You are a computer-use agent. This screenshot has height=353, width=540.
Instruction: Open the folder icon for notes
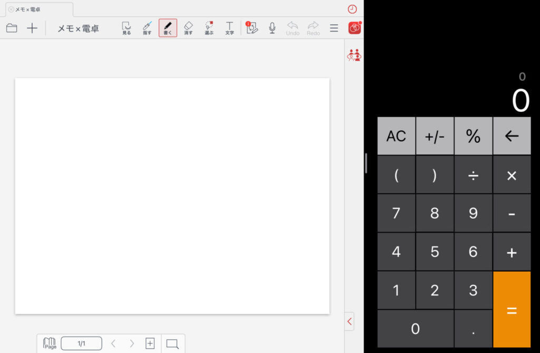pyautogui.click(x=12, y=28)
